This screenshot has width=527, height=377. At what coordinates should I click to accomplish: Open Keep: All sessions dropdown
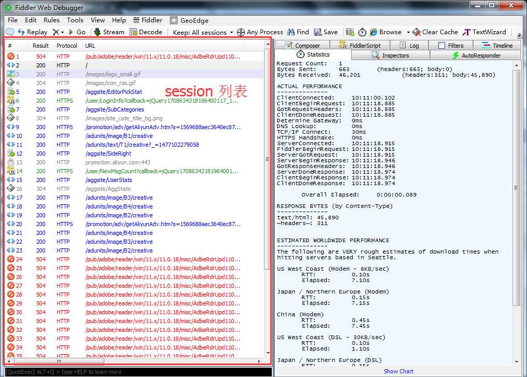pyautogui.click(x=203, y=32)
